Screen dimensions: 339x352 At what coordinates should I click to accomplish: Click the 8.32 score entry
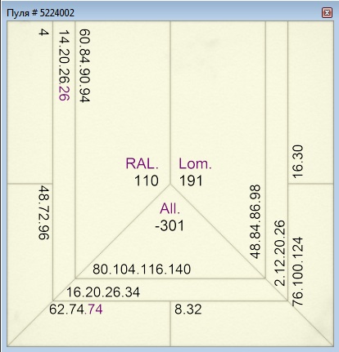(188, 310)
